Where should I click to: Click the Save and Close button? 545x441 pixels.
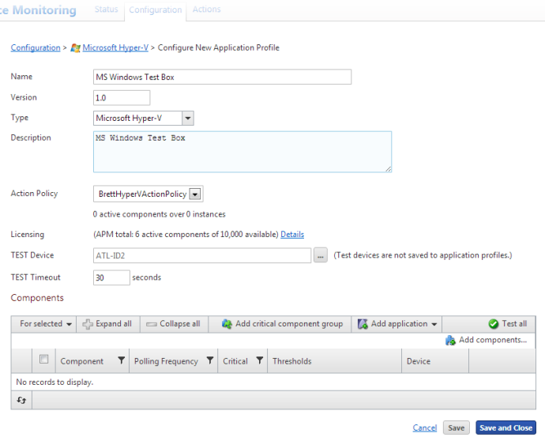tap(506, 428)
